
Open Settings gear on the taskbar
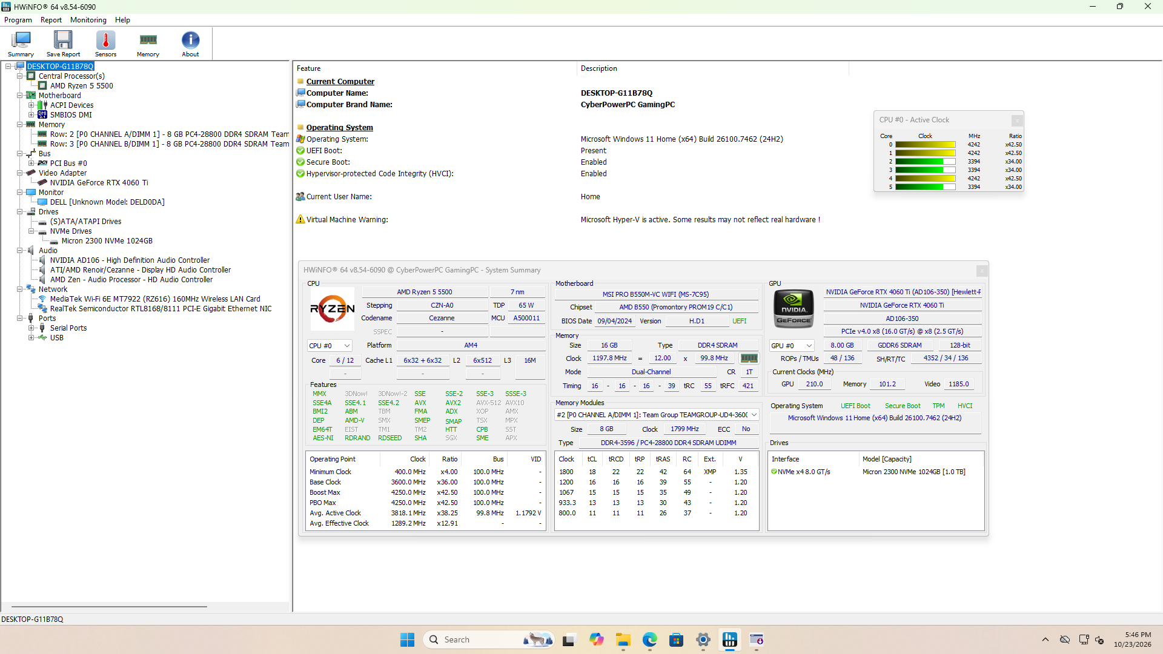pos(703,639)
